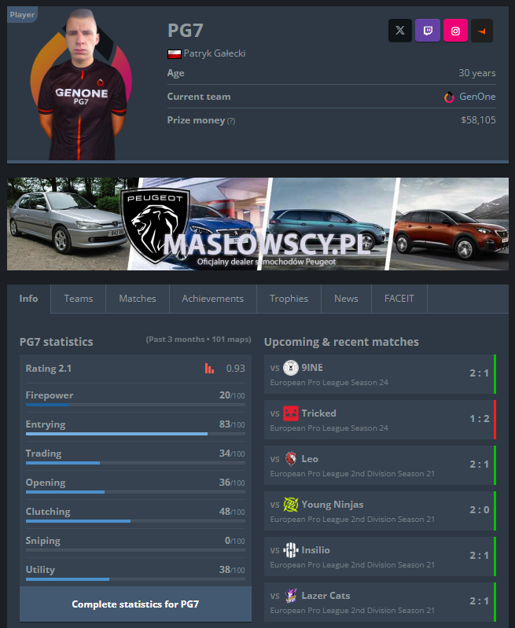The height and width of the screenshot is (628, 515).
Task: Click the Young Ninjas team logo
Action: pos(290,505)
